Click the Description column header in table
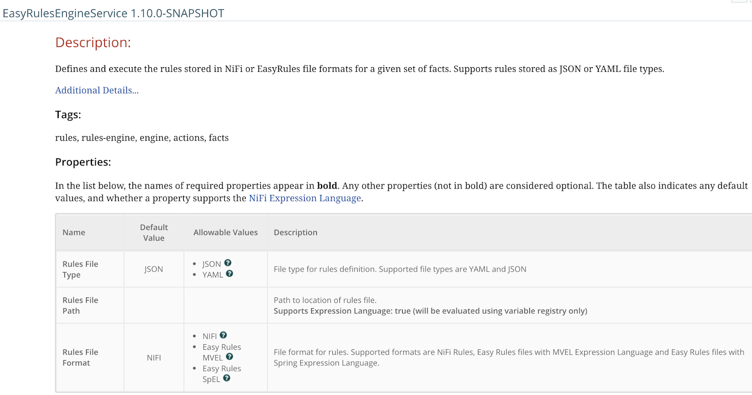 click(296, 232)
